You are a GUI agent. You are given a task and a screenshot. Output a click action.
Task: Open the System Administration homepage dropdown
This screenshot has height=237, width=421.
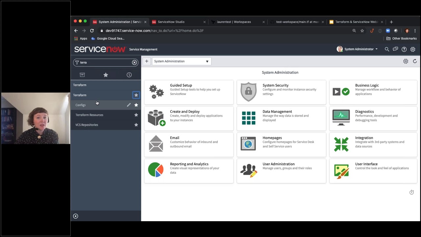[182, 61]
